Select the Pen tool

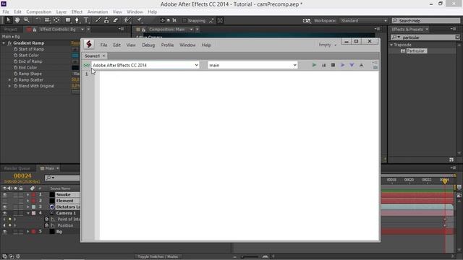(x=77, y=20)
